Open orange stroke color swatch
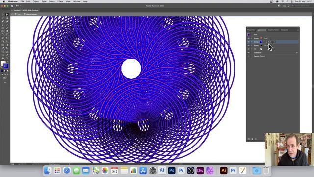 tap(261, 38)
